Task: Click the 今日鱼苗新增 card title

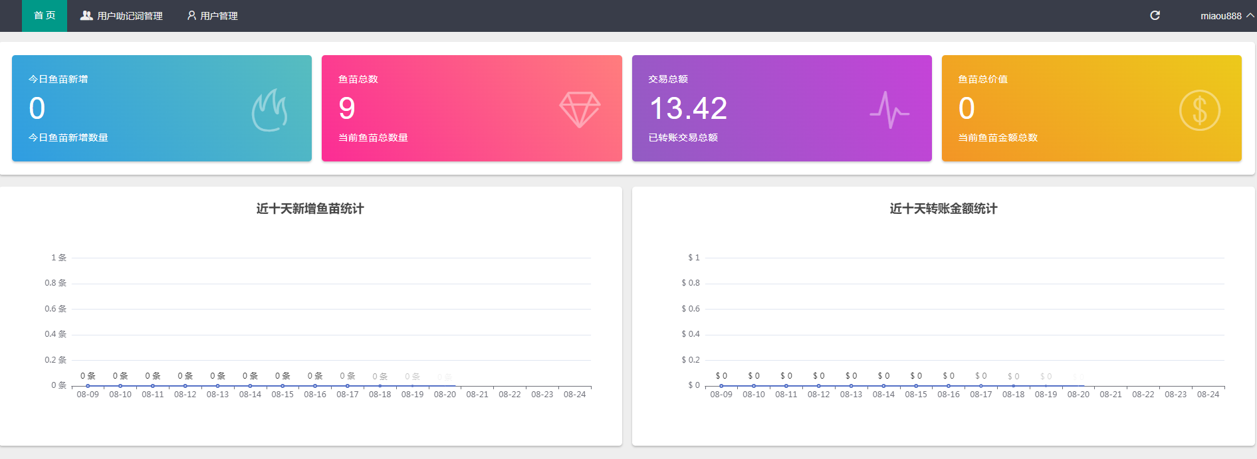Action: click(x=58, y=79)
